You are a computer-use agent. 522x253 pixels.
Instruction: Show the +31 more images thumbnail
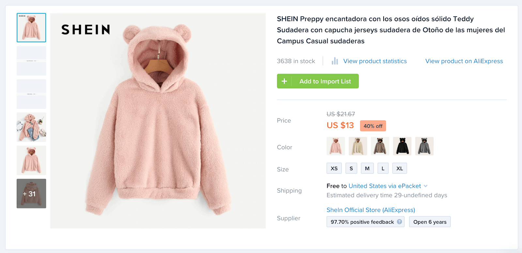[x=31, y=193]
